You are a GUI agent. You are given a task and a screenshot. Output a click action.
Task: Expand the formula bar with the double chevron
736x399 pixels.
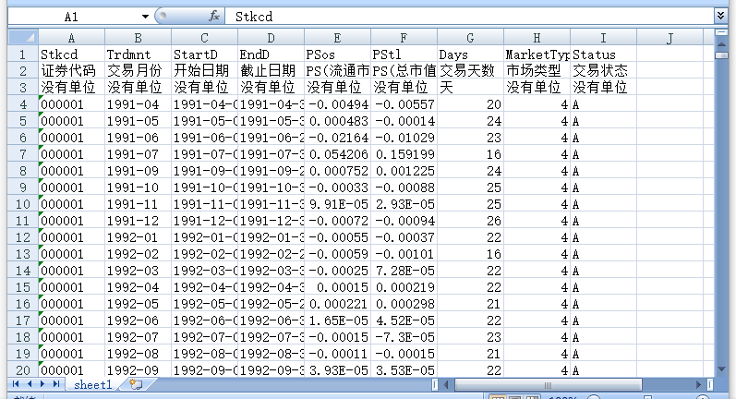click(720, 16)
